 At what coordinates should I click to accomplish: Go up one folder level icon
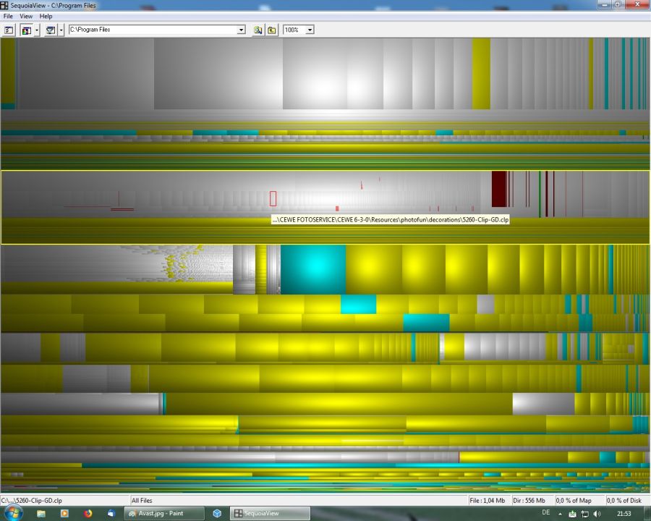pos(271,30)
